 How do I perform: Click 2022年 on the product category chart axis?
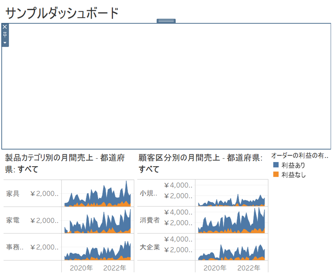pyautogui.click(x=114, y=268)
